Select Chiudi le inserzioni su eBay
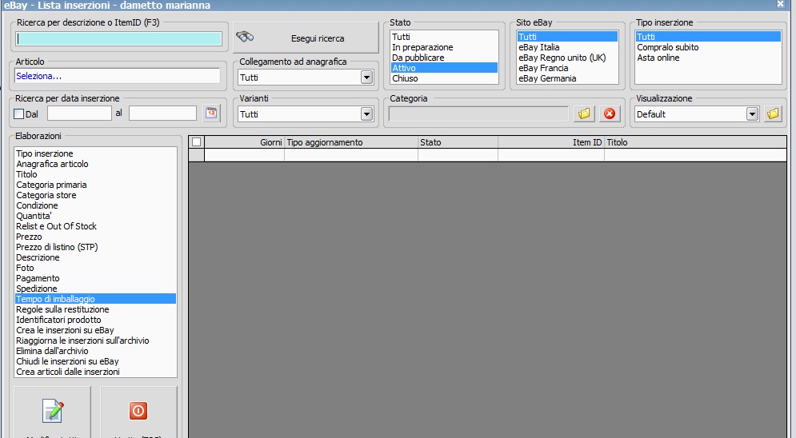Screen dimensions: 796x438 (95, 361)
